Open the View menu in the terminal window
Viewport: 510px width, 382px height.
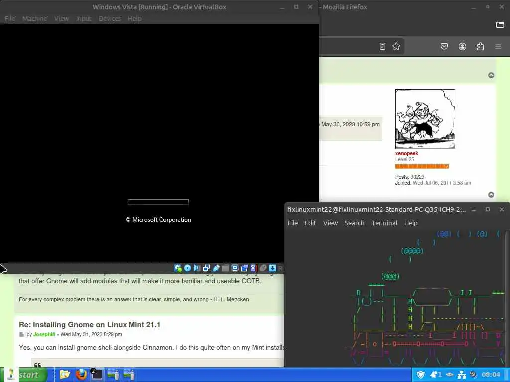coord(331,223)
